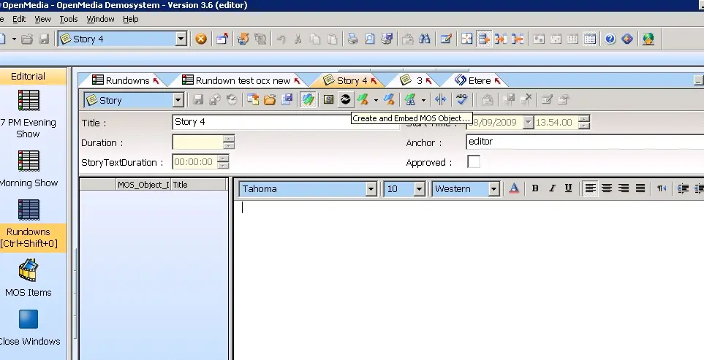Toggle underline text formatting
The width and height of the screenshot is (704, 360).
click(x=568, y=188)
